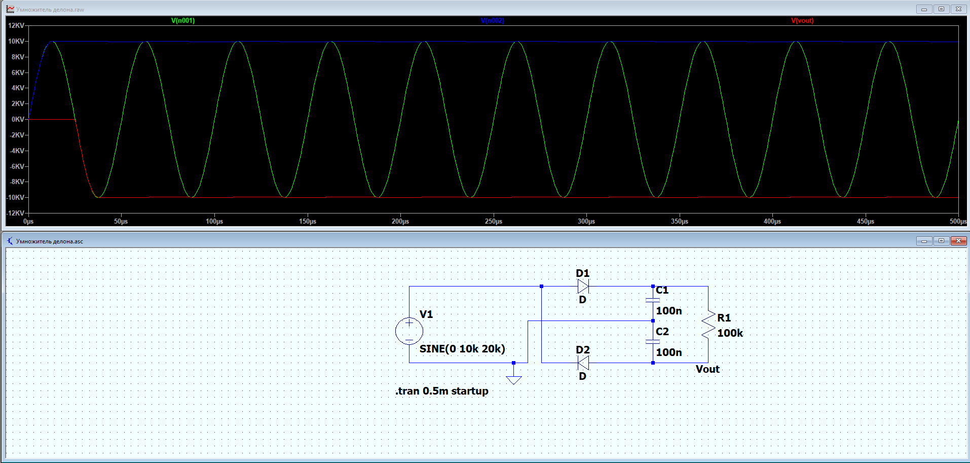This screenshot has width=970, height=463.
Task: Select the V(n002) blue trace label
Action: 492,21
